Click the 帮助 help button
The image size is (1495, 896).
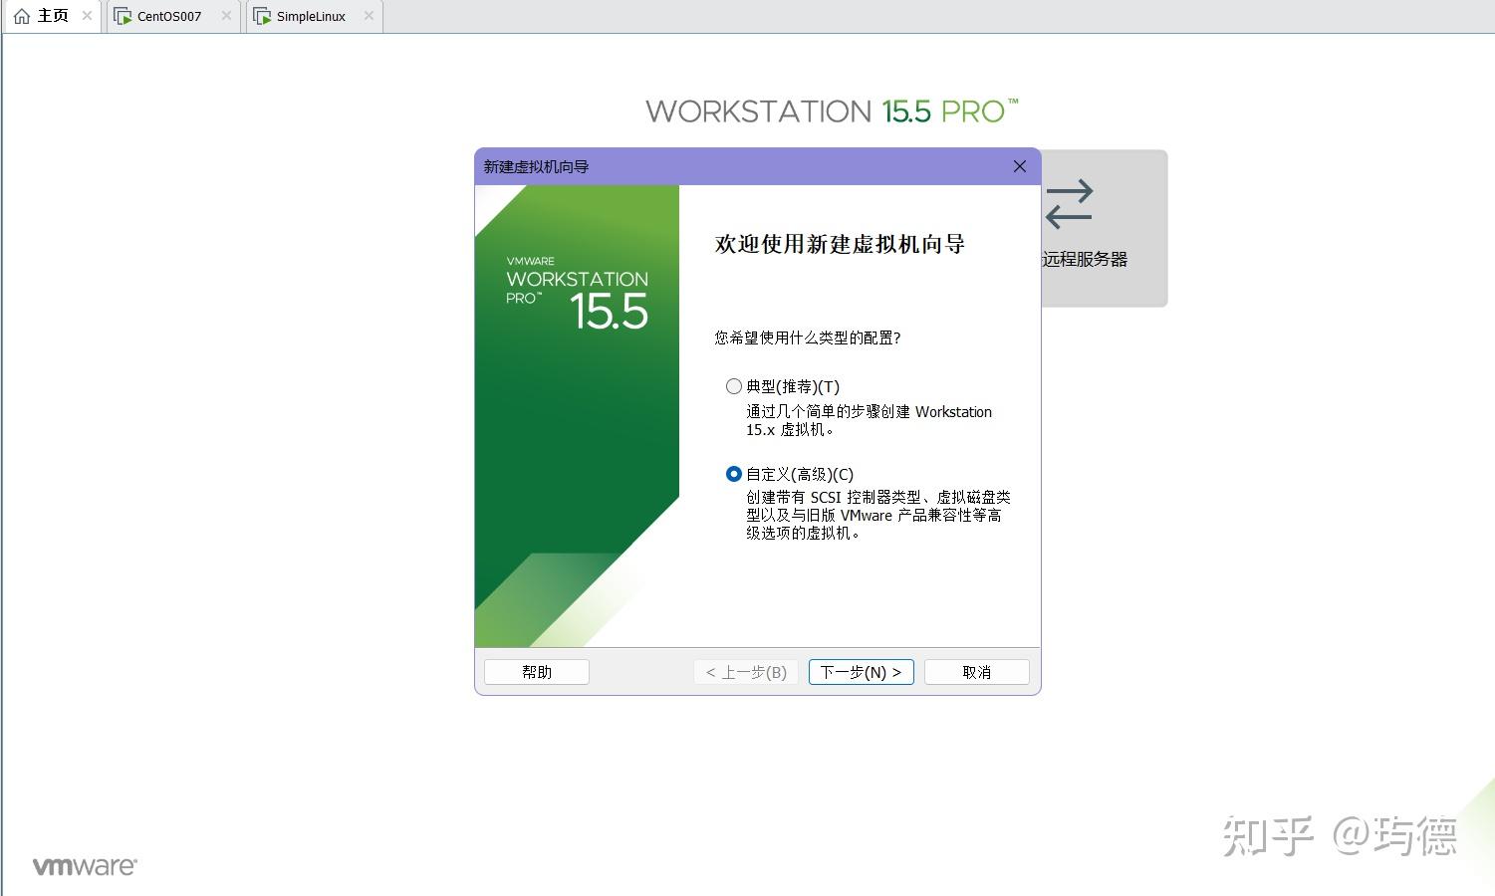point(537,672)
